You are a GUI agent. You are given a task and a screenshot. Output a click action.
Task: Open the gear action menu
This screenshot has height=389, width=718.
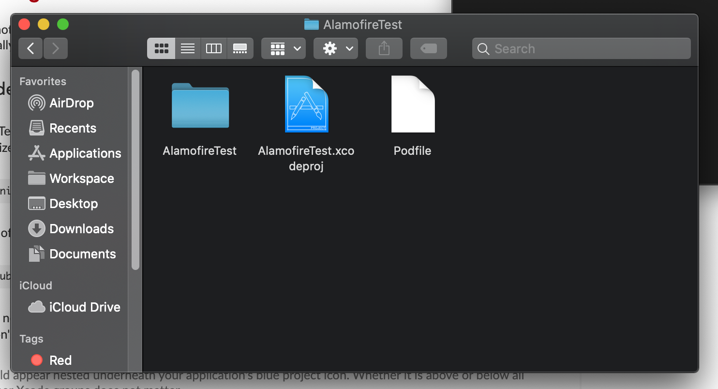(x=336, y=48)
